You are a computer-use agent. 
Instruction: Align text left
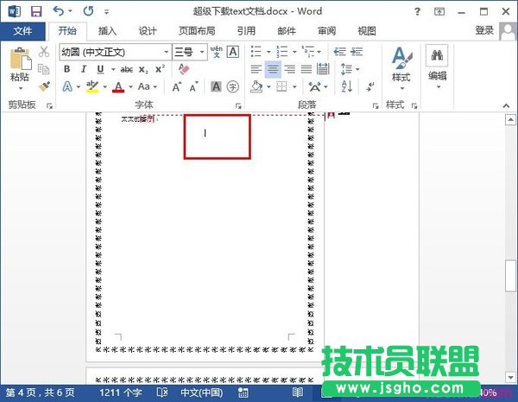click(256, 69)
